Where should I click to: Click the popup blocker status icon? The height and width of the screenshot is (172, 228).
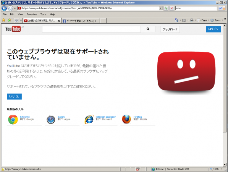point(138,169)
